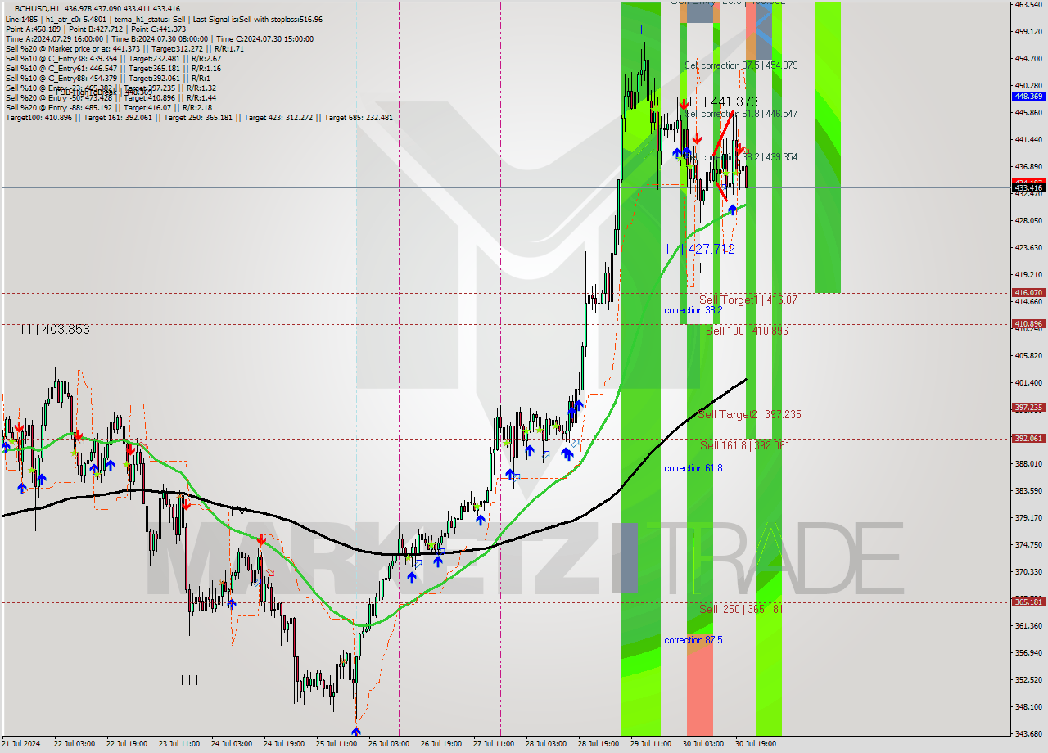1048x753 pixels.
Task: Click the 'Sell 100 | 410.896' label
Action: (x=747, y=331)
